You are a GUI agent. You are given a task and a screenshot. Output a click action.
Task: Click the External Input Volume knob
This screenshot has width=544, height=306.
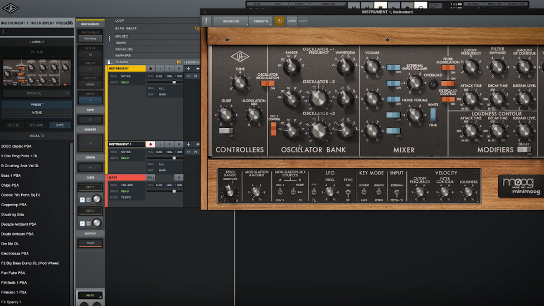click(x=414, y=83)
